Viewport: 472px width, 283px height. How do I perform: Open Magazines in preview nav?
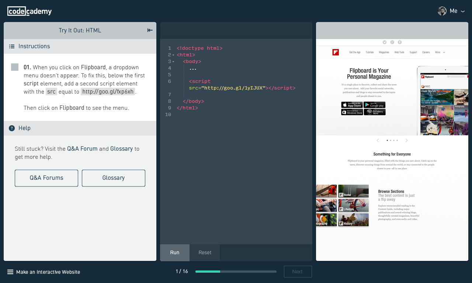tap(384, 52)
